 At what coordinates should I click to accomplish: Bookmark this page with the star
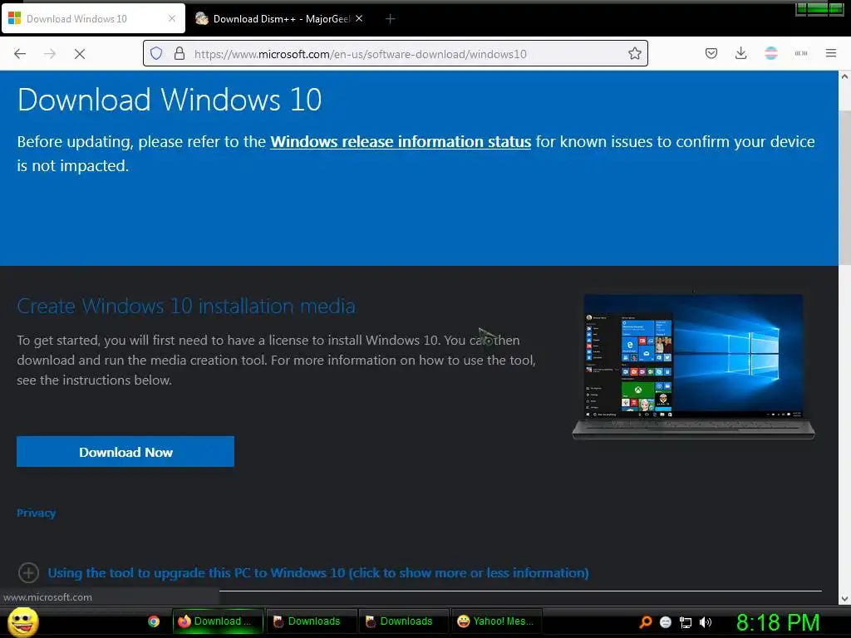coord(634,53)
